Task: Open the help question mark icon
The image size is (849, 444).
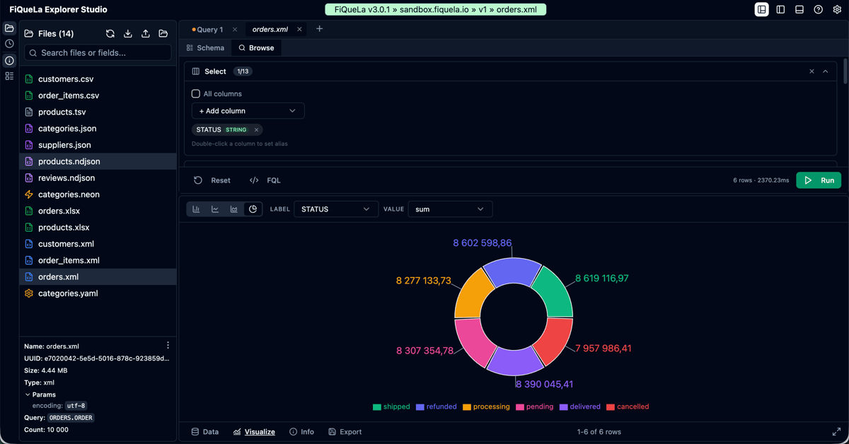Action: (x=818, y=10)
